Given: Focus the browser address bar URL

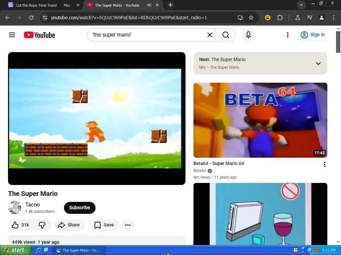Looking at the screenshot, I should coord(129,18).
